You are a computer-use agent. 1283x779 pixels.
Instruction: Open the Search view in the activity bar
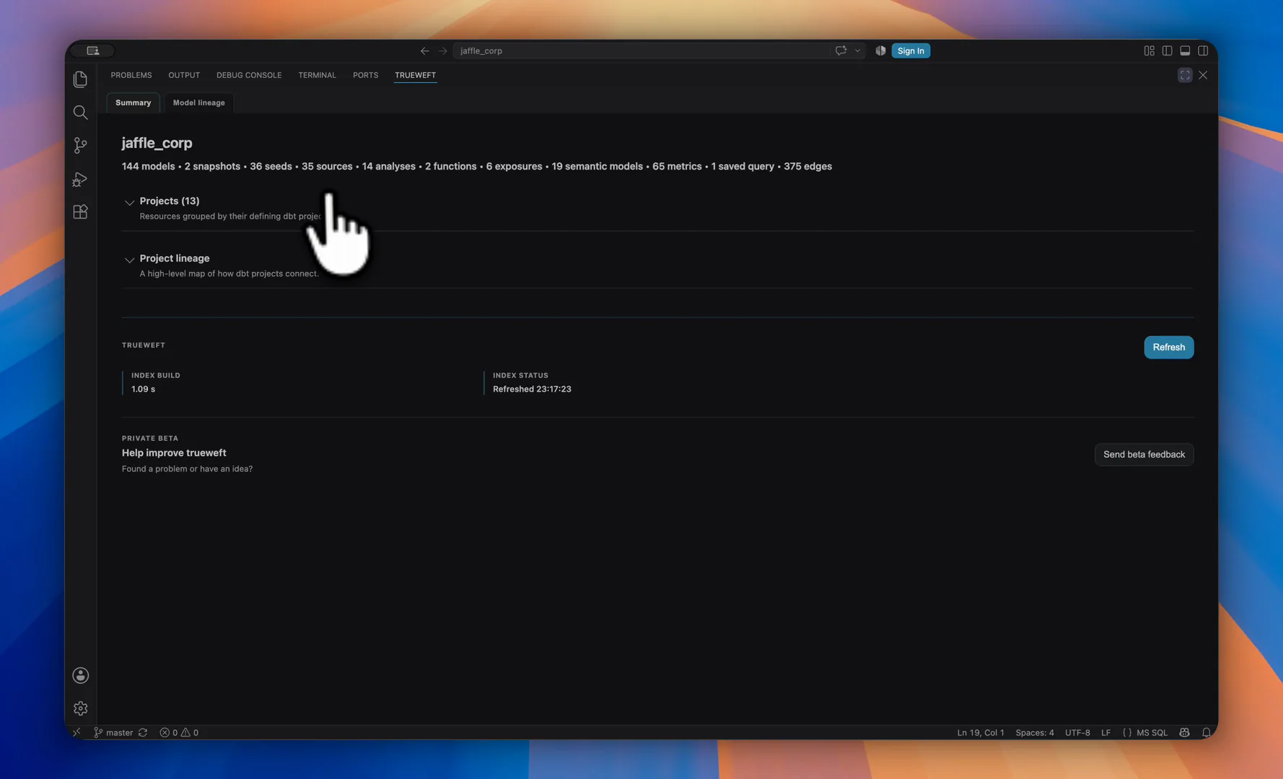(x=80, y=113)
